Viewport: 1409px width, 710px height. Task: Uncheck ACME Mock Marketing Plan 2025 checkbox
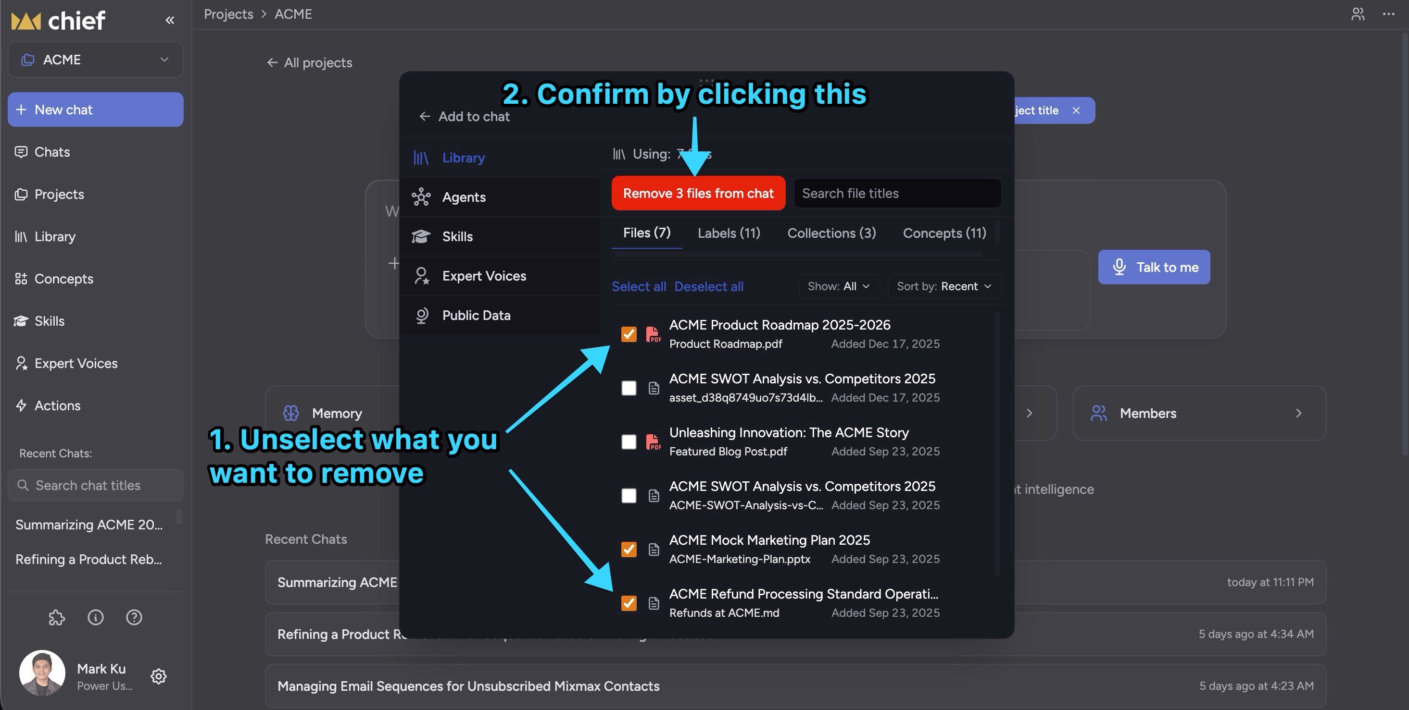click(x=629, y=549)
